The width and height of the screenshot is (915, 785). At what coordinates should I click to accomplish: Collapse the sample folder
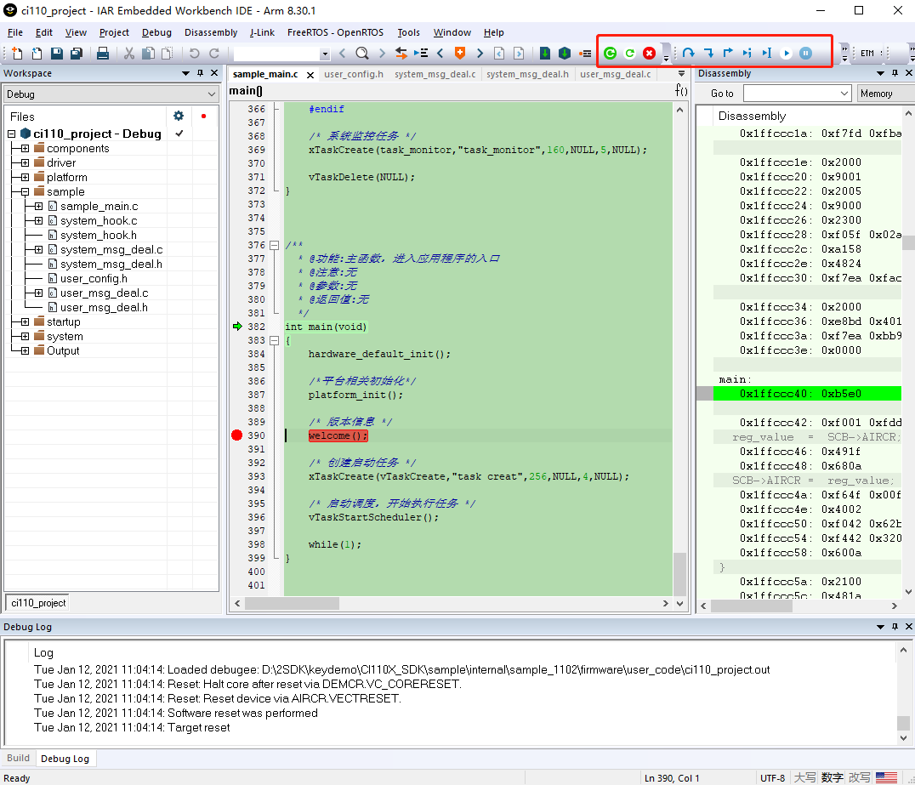tap(25, 191)
